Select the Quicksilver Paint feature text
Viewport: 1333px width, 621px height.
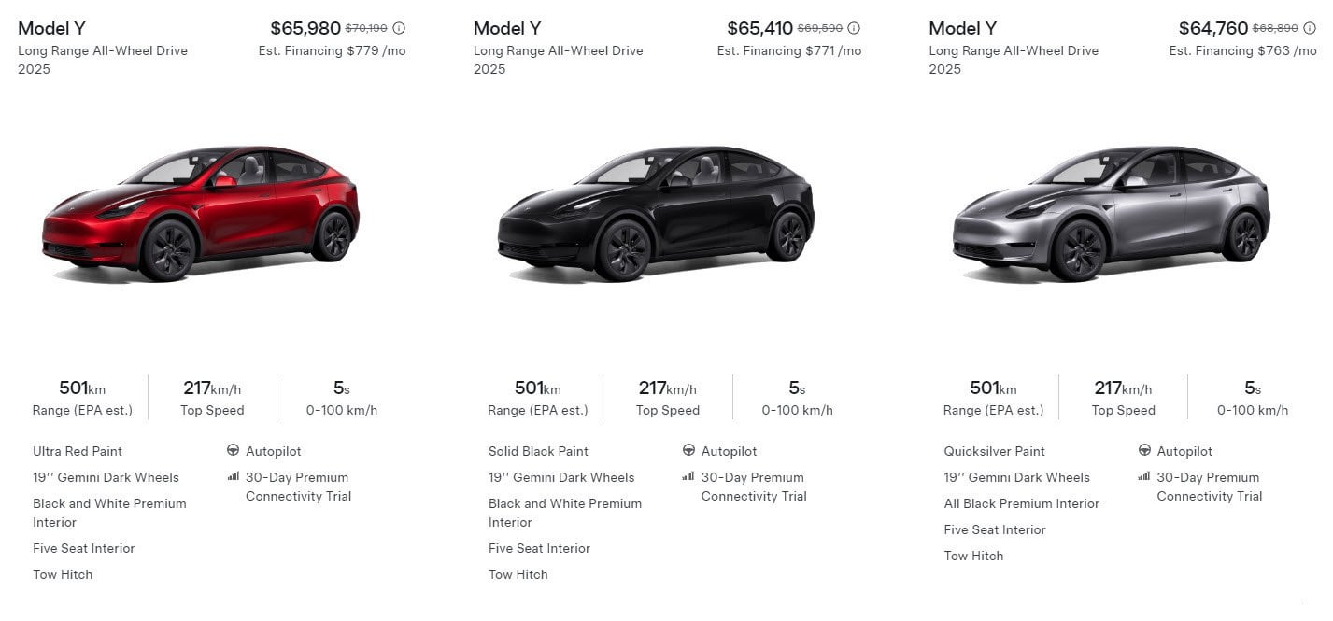tap(994, 451)
